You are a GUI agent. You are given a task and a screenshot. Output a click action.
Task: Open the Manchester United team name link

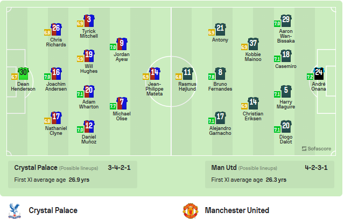point(237,210)
